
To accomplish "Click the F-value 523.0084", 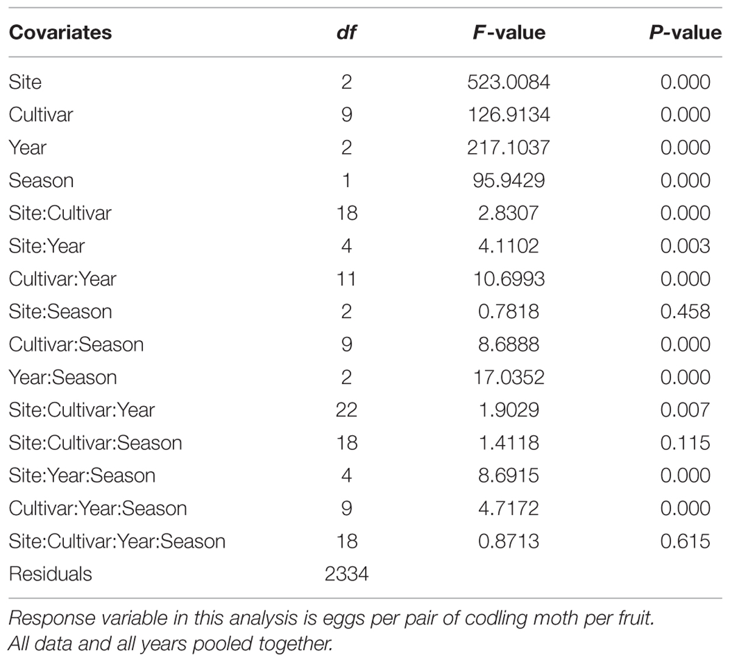I will click(509, 82).
